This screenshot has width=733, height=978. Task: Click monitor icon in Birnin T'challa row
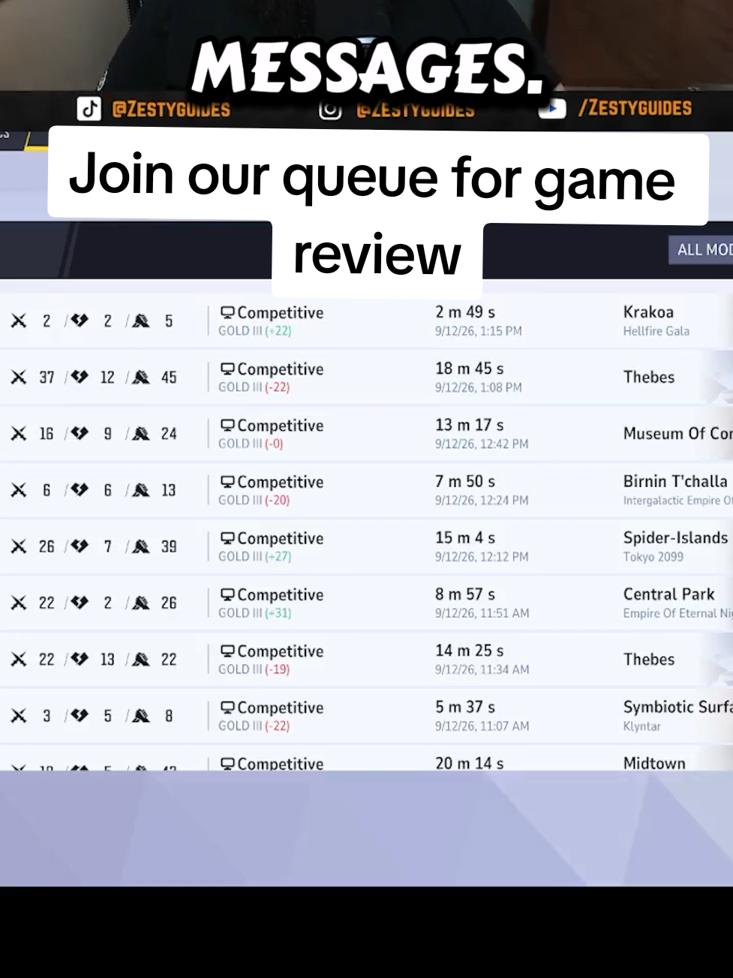(227, 481)
